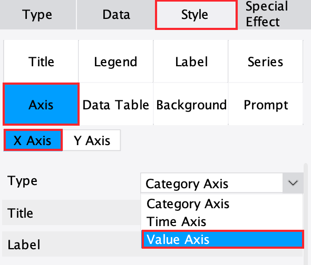Open the Data tab
This screenshot has width=311, height=265.
pos(116,15)
